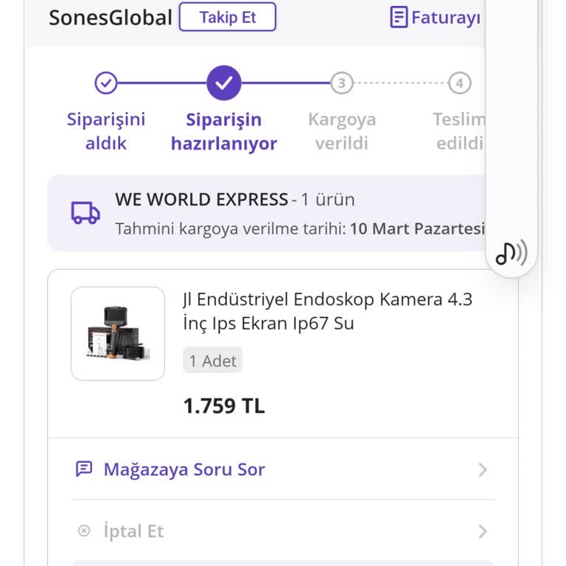
Task: Open the endoscope camera product thumbnail
Action: pyautogui.click(x=118, y=334)
